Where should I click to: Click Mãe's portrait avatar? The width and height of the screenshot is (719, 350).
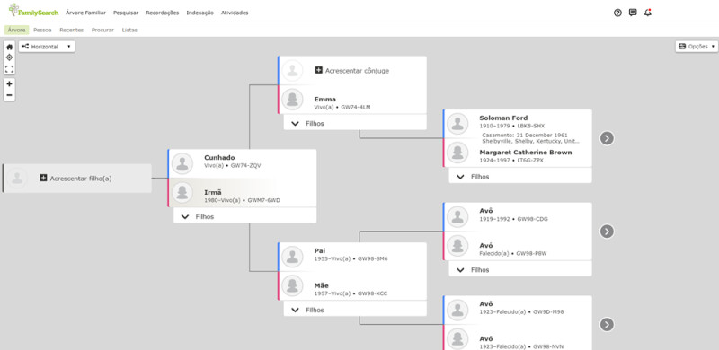[292, 286]
